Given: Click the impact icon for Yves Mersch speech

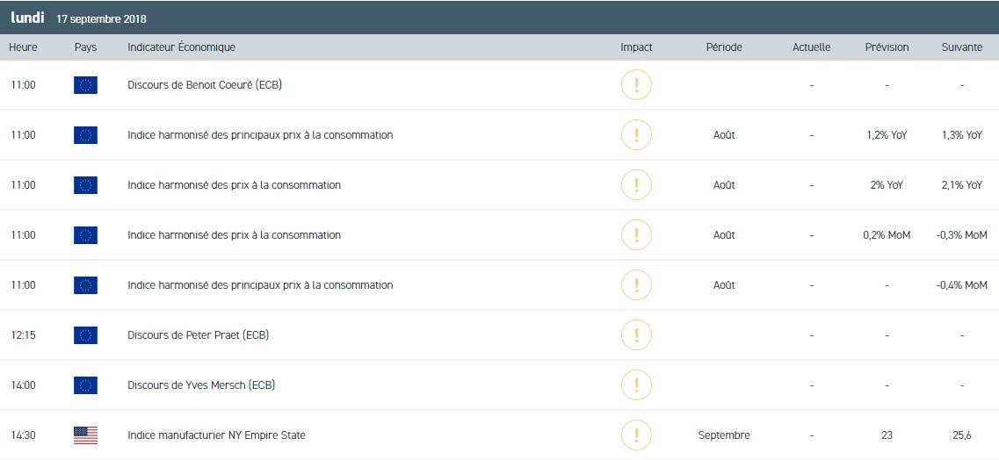Looking at the screenshot, I should (x=635, y=385).
